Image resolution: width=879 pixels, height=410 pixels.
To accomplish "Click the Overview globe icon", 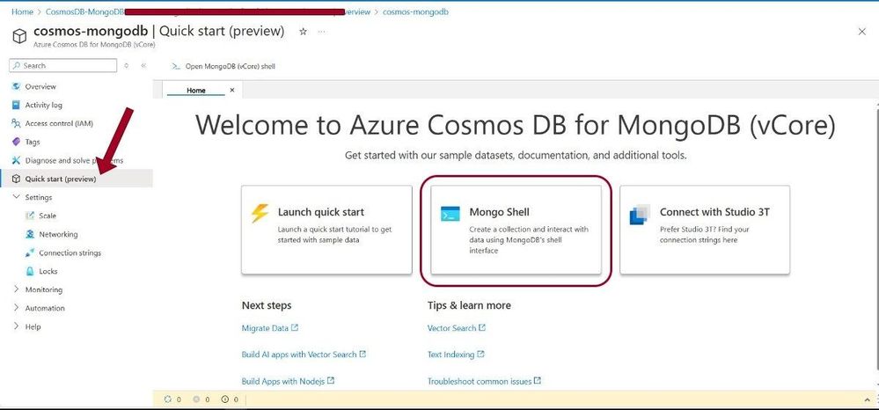I will (16, 86).
